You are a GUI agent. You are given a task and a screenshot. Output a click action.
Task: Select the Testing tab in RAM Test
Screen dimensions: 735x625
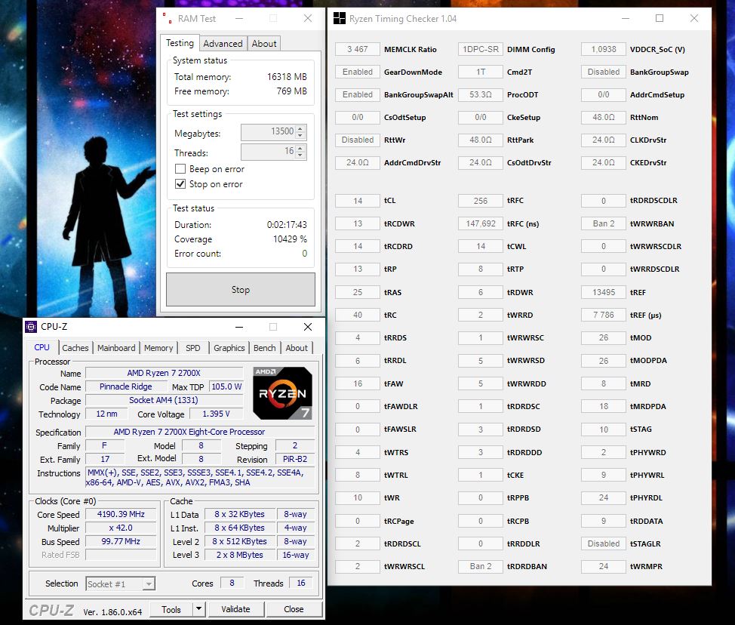coord(180,43)
